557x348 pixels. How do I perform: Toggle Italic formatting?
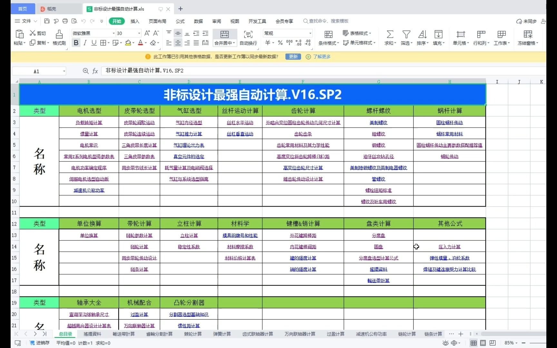(85, 43)
